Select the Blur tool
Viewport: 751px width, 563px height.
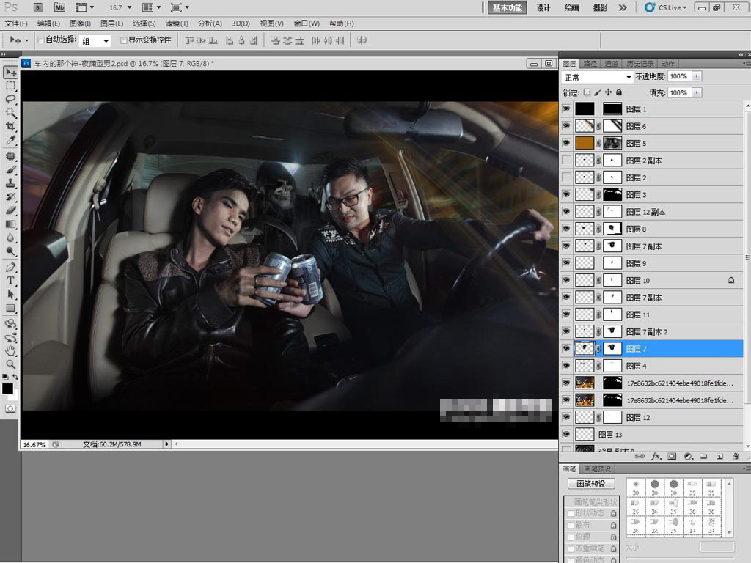pyautogui.click(x=10, y=237)
